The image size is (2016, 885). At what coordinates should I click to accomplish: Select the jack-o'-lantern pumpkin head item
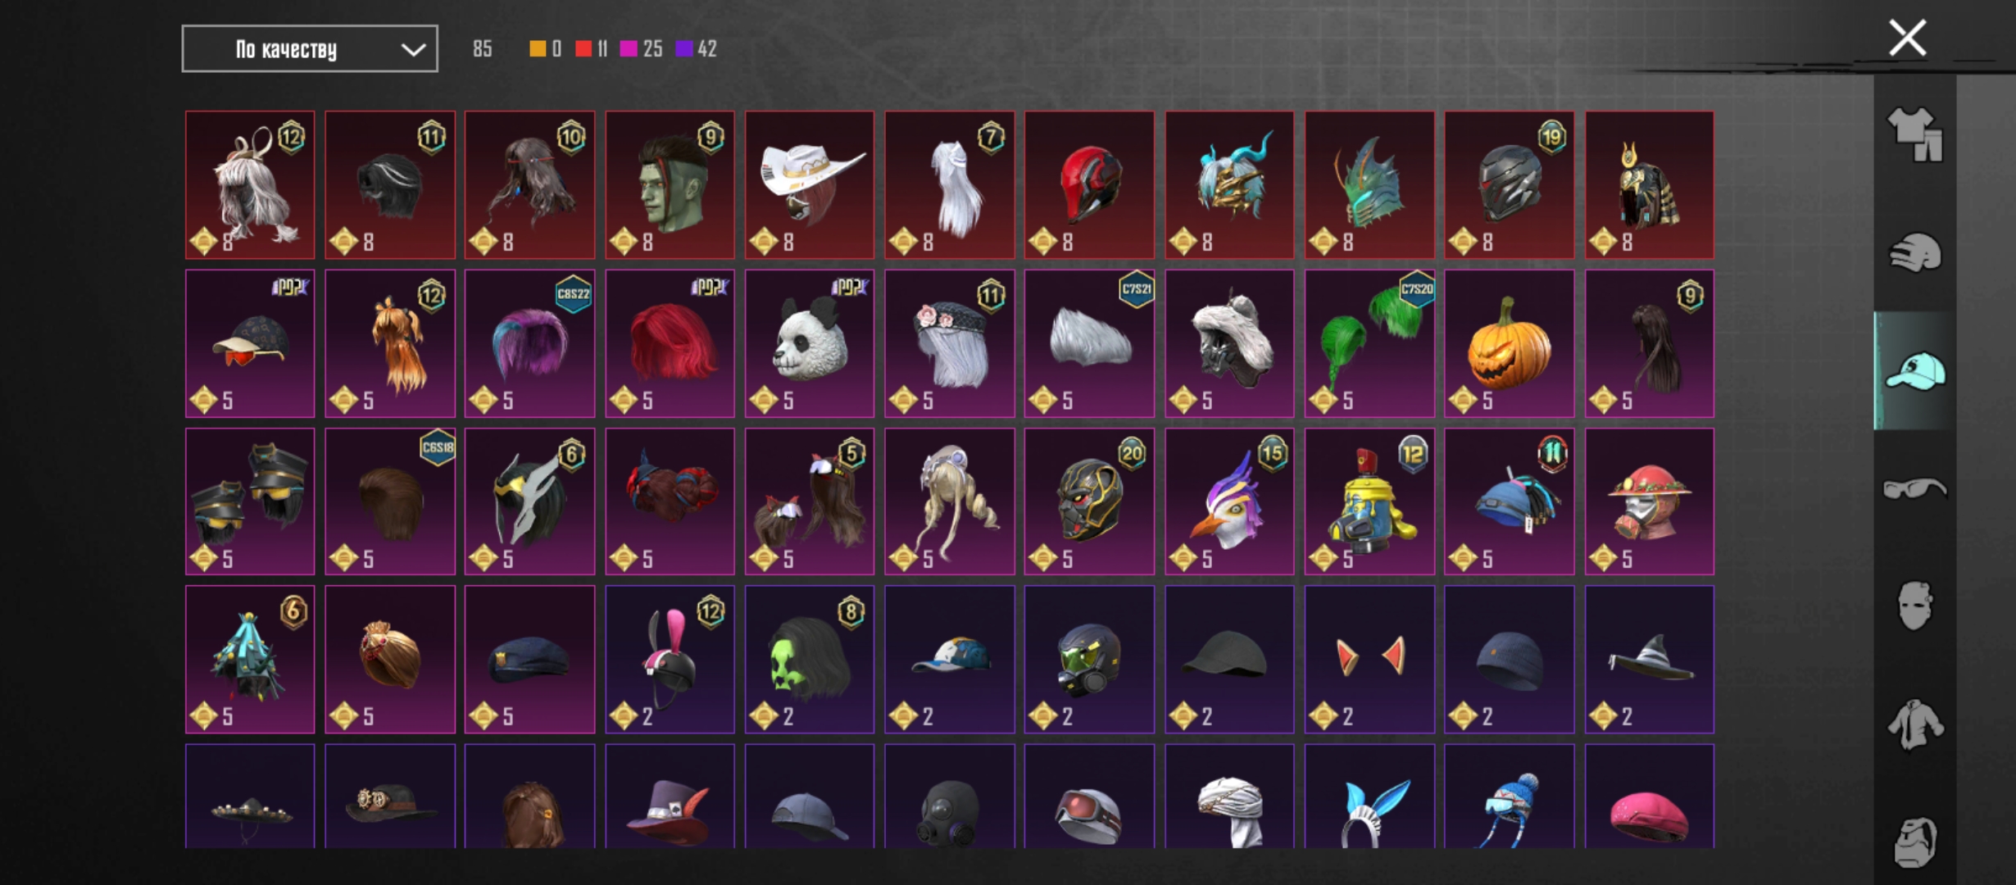point(1509,343)
